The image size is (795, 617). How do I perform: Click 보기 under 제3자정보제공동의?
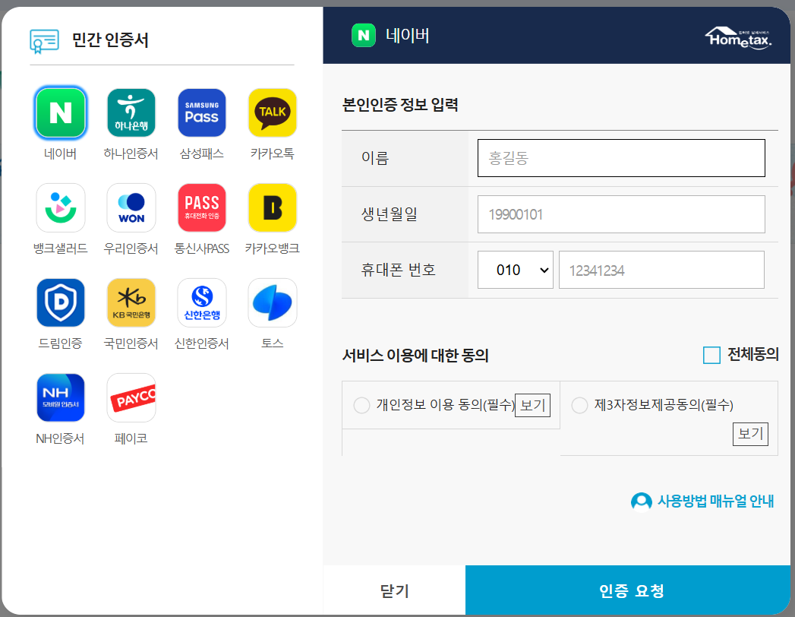click(x=750, y=434)
